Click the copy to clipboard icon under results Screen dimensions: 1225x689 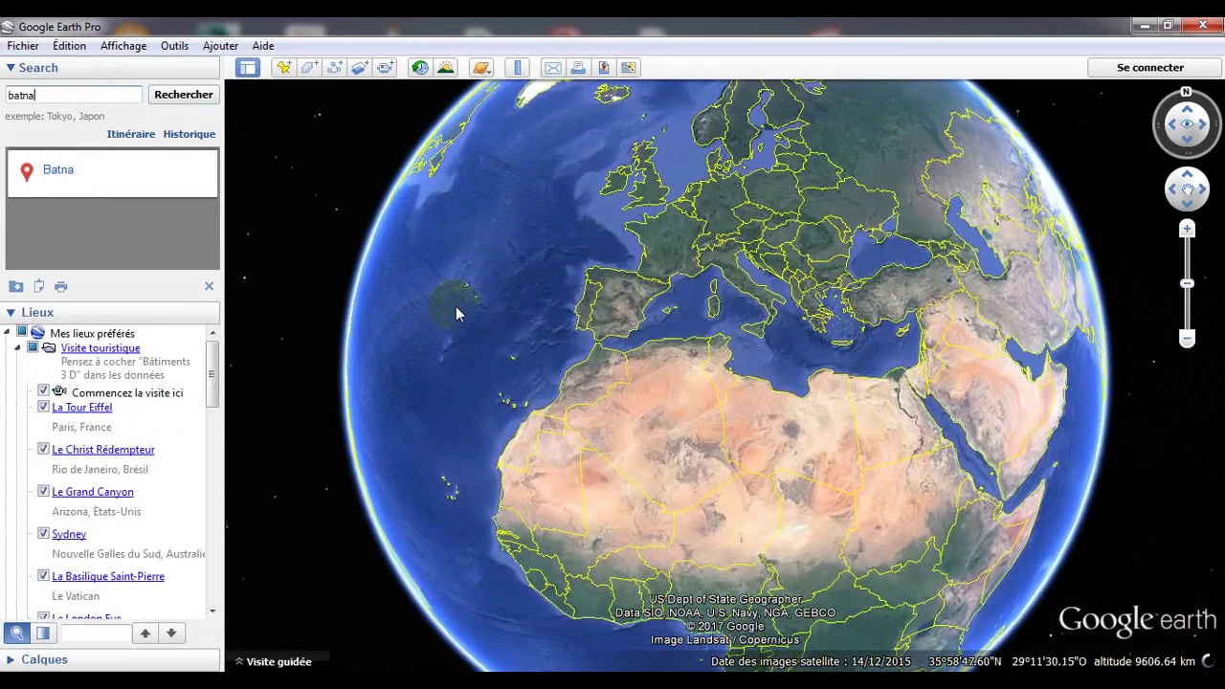coord(39,286)
